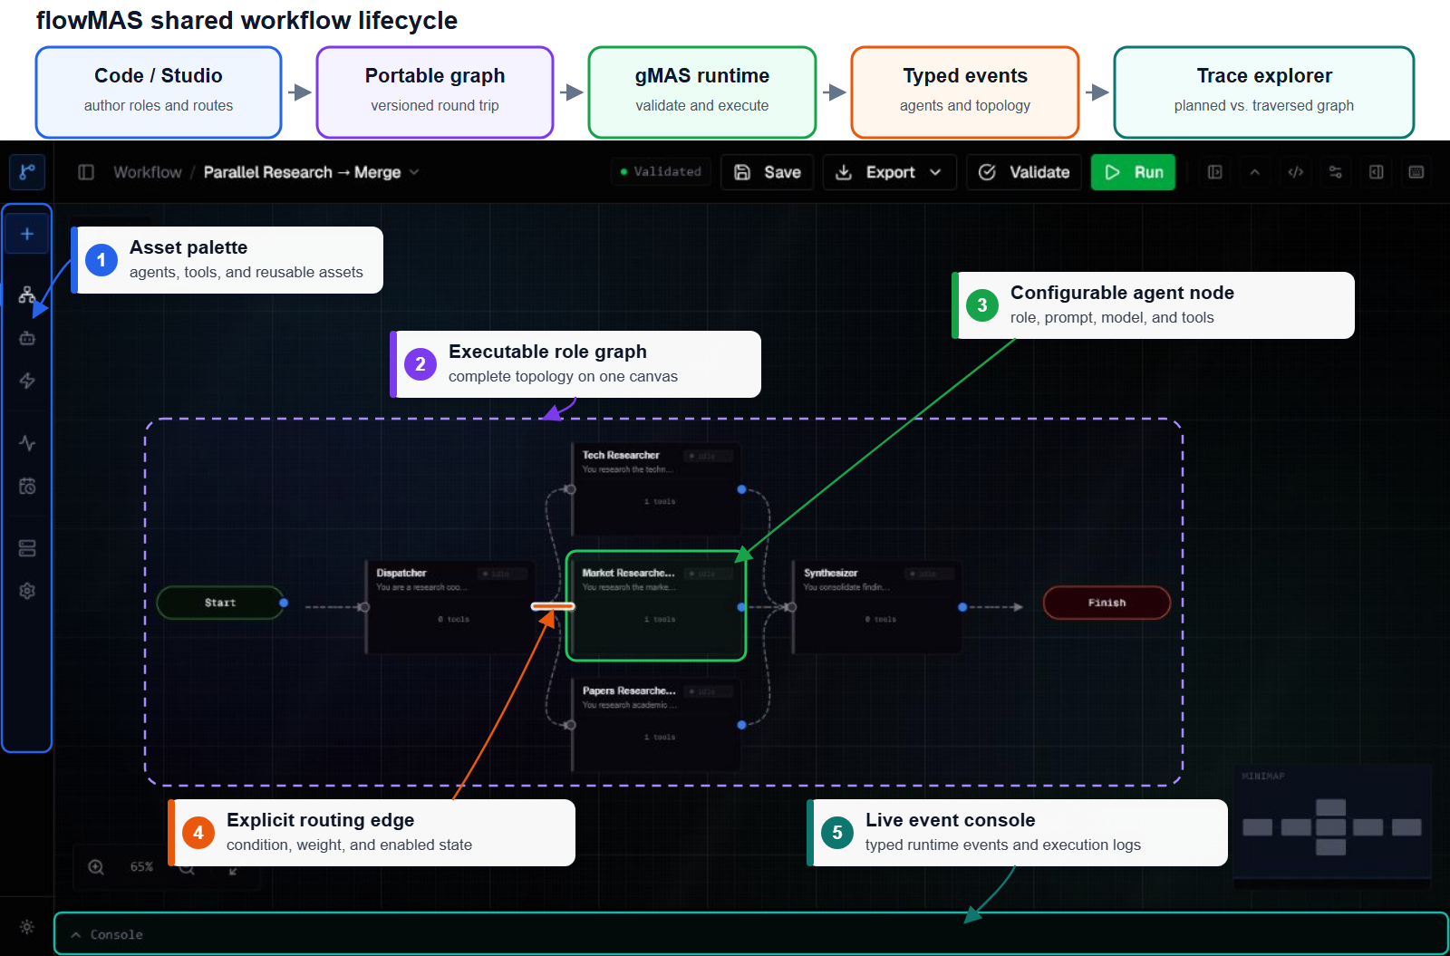Select the Tech Researcher agent node

point(657,489)
